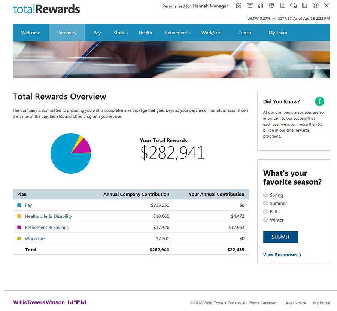Open the View Responses link
This screenshot has height=311, width=337.
[280, 255]
